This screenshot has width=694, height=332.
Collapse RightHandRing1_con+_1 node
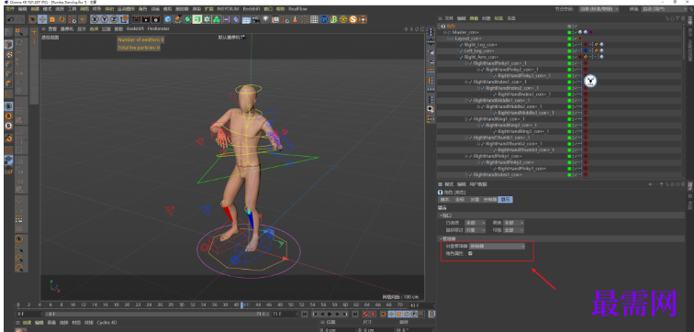tap(466, 119)
